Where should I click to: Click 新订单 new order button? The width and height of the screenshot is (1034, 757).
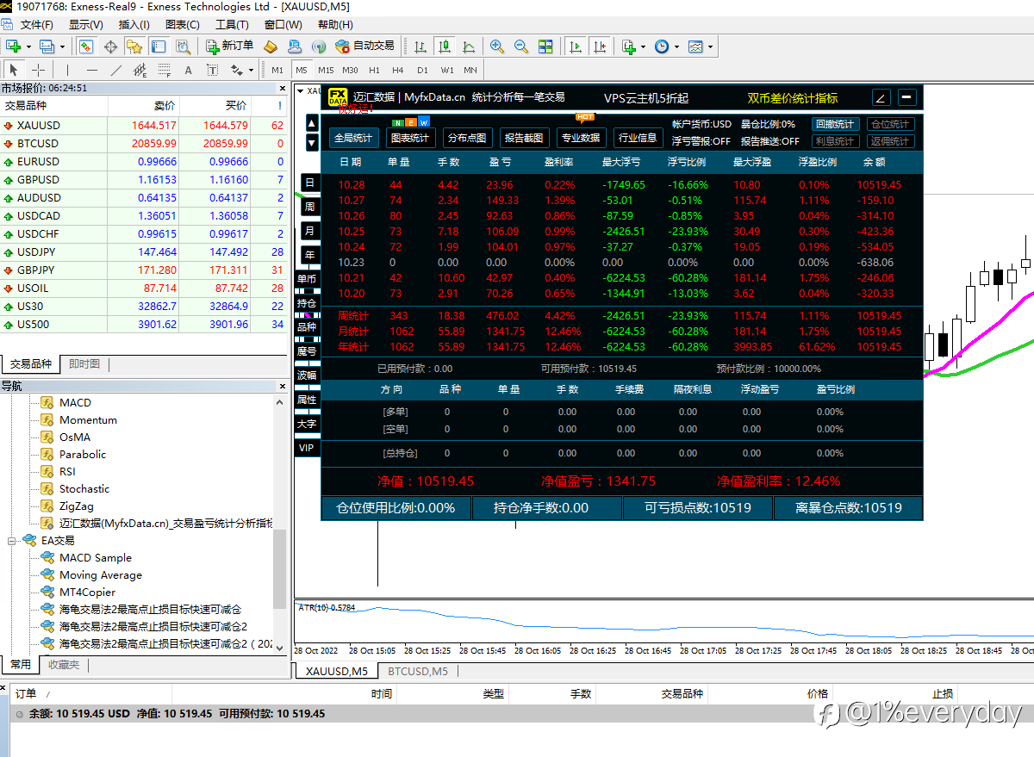pyautogui.click(x=229, y=46)
